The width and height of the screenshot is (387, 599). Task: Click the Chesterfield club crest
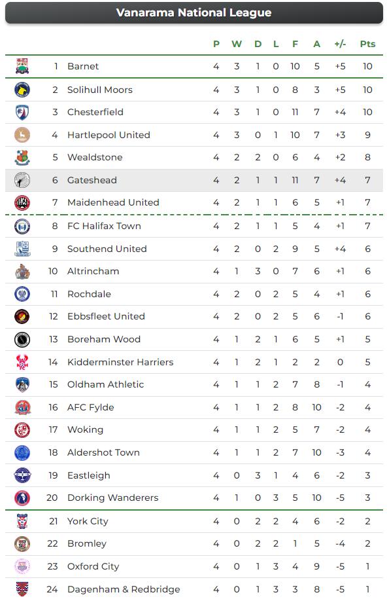(22, 112)
